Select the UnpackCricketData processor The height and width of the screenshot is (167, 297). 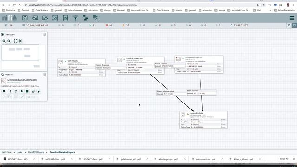pyautogui.click(x=140, y=65)
